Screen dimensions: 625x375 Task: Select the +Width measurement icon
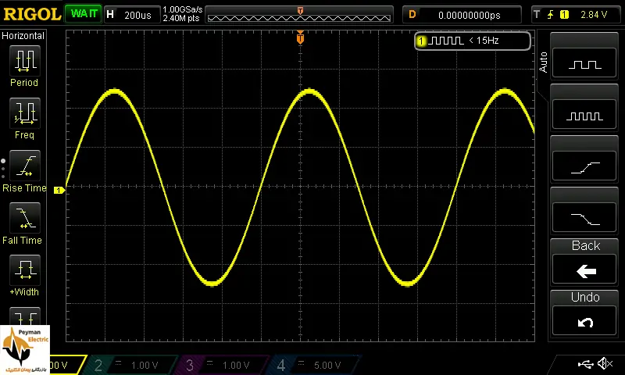25,270
